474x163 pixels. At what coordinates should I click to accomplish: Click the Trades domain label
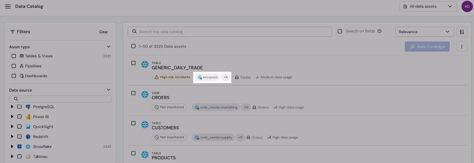(x=243, y=77)
